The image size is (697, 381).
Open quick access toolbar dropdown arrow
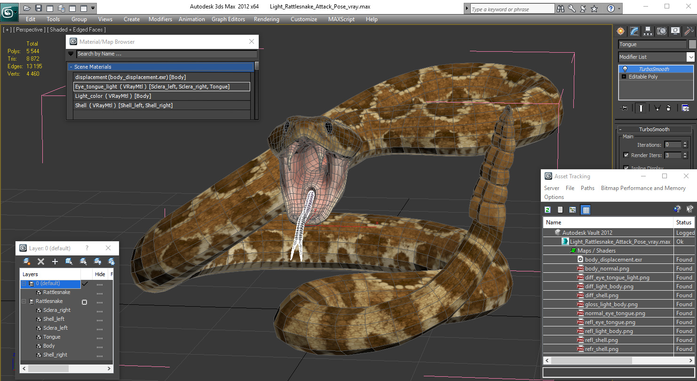tap(93, 8)
